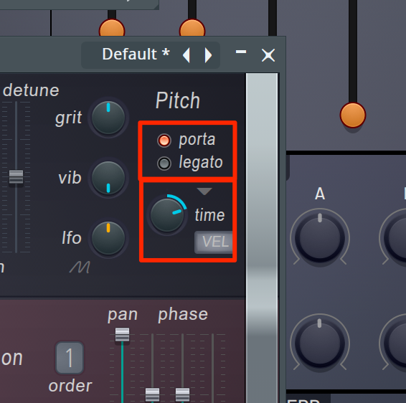Image resolution: width=406 pixels, height=403 pixels.
Task: Minimize the plugin window
Action: click(x=241, y=52)
